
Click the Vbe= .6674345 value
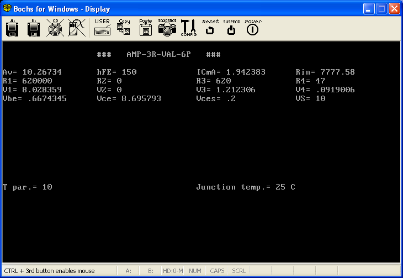click(x=35, y=98)
